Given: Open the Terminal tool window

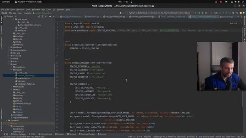Looking at the screenshot, I should (x=71, y=134).
